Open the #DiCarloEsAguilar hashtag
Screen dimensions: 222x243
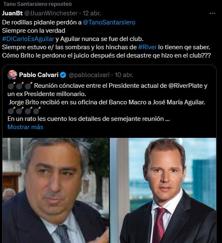(28, 39)
